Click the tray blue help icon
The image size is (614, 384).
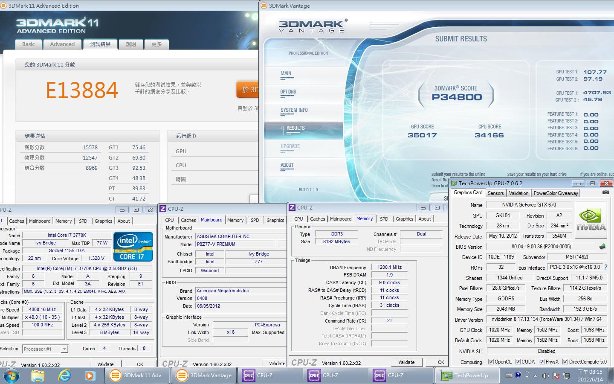(x=518, y=375)
